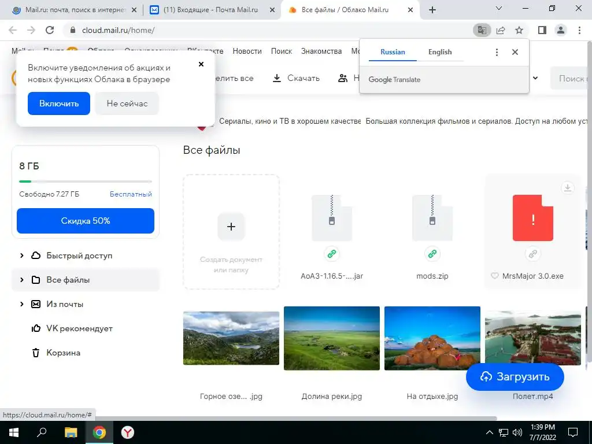
Task: Click the Бесплатный plan link
Action: tap(131, 194)
